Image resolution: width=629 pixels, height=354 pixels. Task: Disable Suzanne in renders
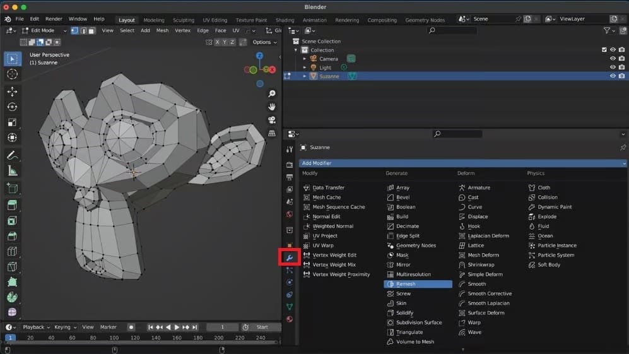(x=621, y=76)
